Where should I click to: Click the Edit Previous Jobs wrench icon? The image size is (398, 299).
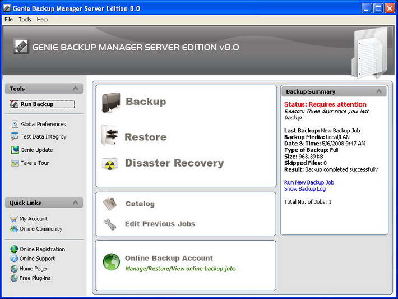pos(110,224)
